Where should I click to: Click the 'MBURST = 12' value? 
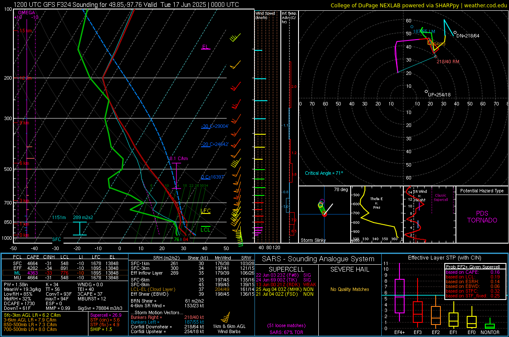[92, 299]
